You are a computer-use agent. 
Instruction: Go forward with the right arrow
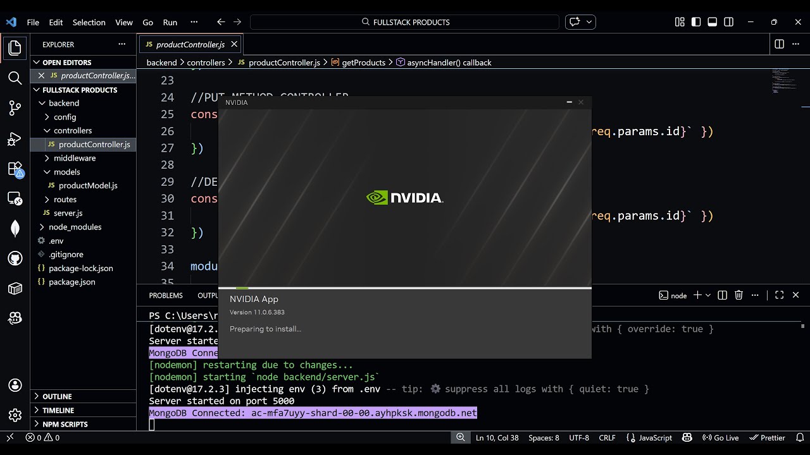coord(237,22)
